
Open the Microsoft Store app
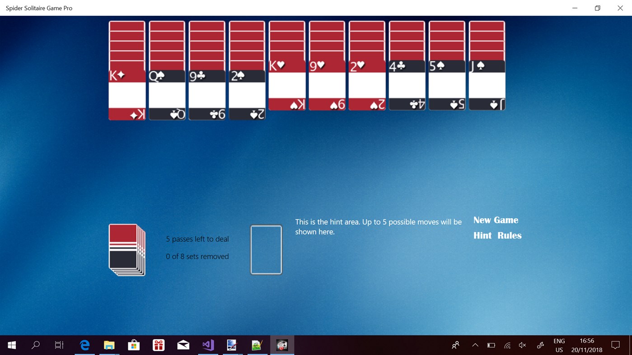click(x=133, y=345)
